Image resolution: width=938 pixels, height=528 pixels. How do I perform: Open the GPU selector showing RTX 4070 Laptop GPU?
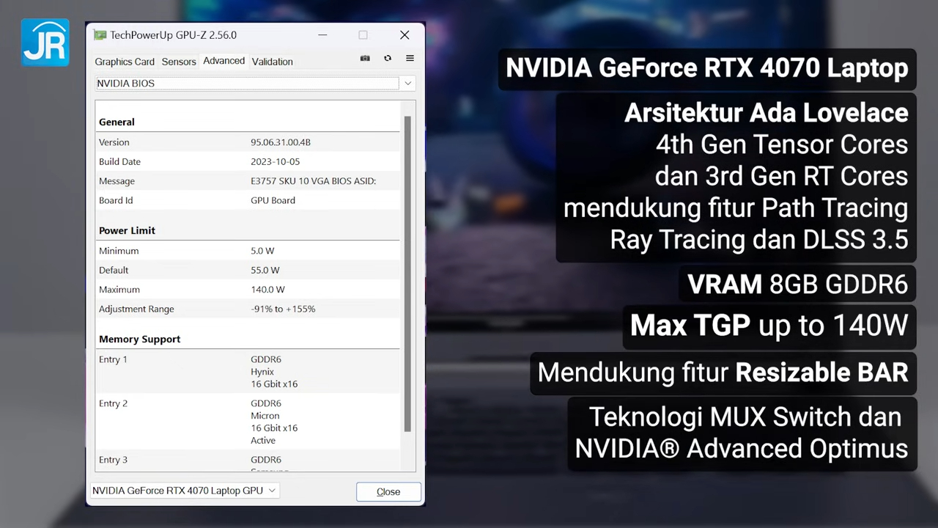(x=183, y=490)
